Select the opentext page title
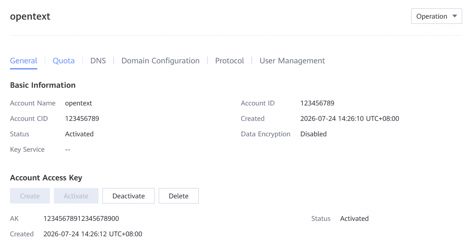The width and height of the screenshot is (465, 244). (30, 16)
